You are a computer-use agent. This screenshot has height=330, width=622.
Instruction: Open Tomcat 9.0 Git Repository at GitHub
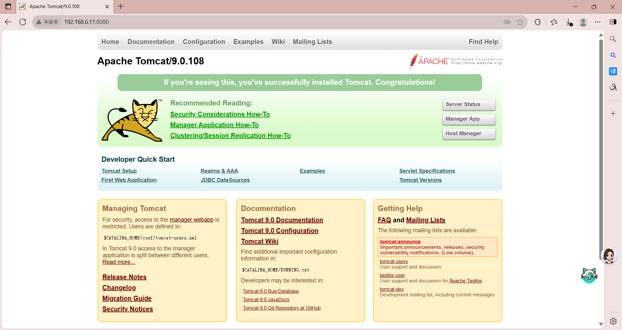(282, 308)
